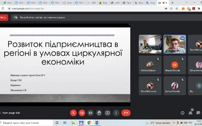Expand the tab search chevron
The image size is (202, 126).
click(187, 3)
